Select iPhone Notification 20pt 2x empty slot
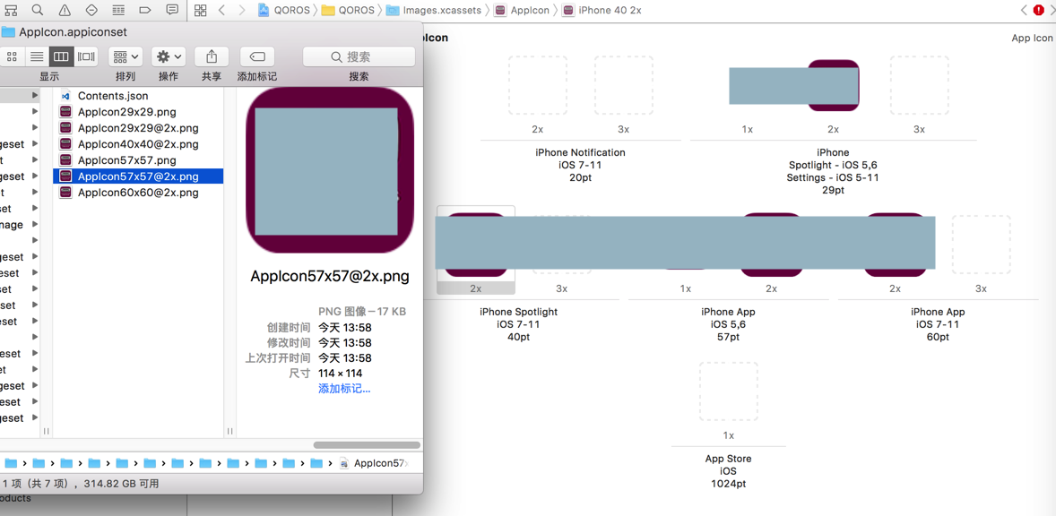 pyautogui.click(x=538, y=85)
